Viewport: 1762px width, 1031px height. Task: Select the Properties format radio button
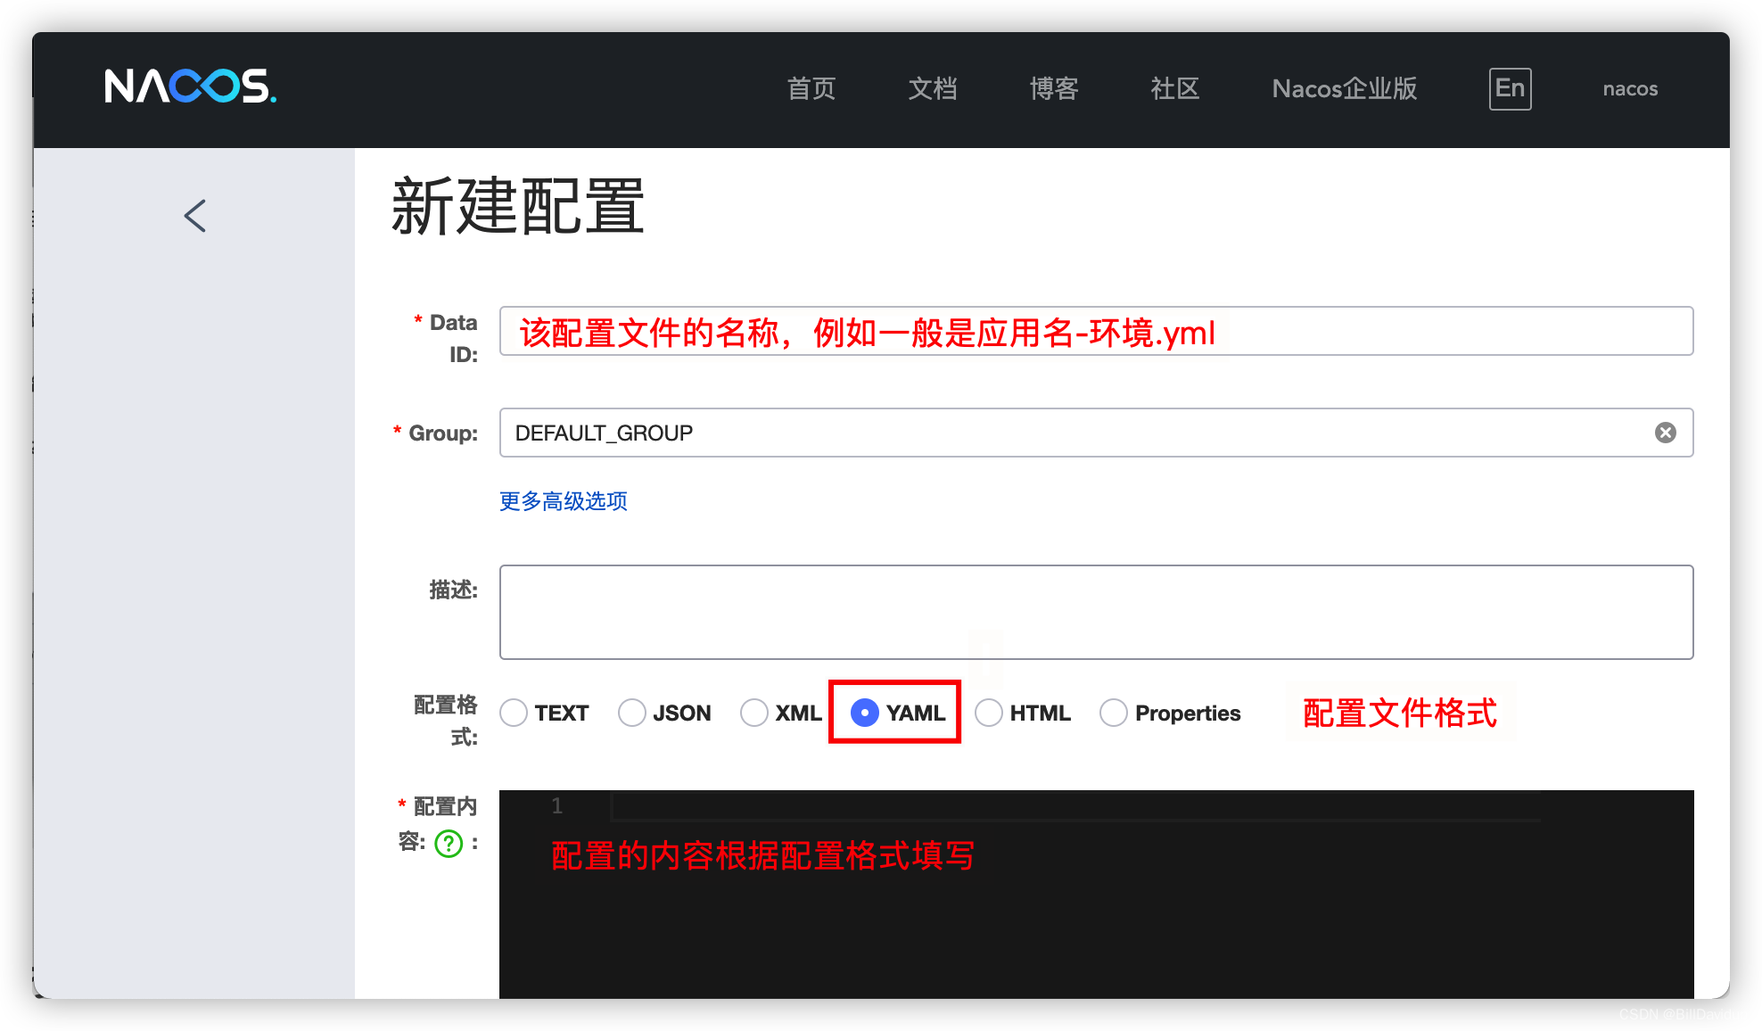coord(1113,713)
